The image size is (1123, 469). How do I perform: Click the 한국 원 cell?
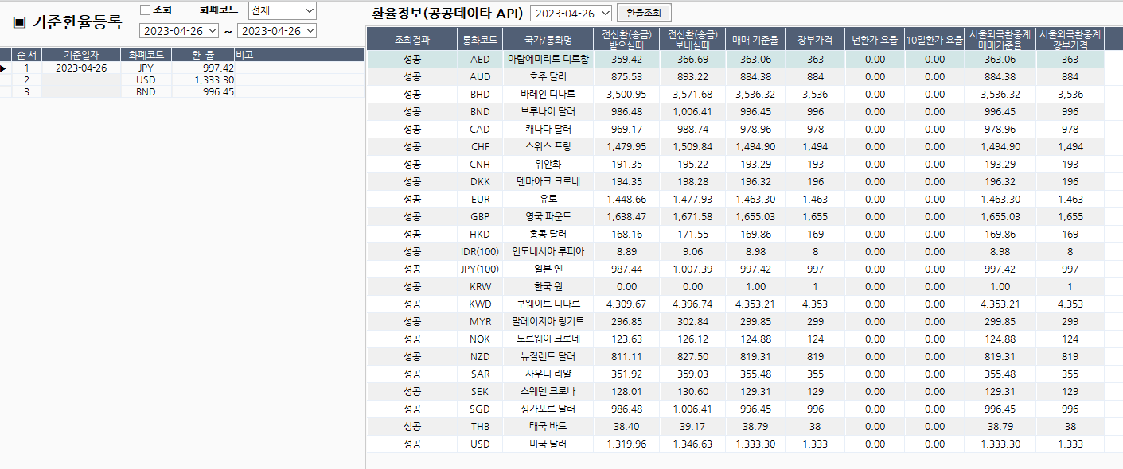click(548, 287)
